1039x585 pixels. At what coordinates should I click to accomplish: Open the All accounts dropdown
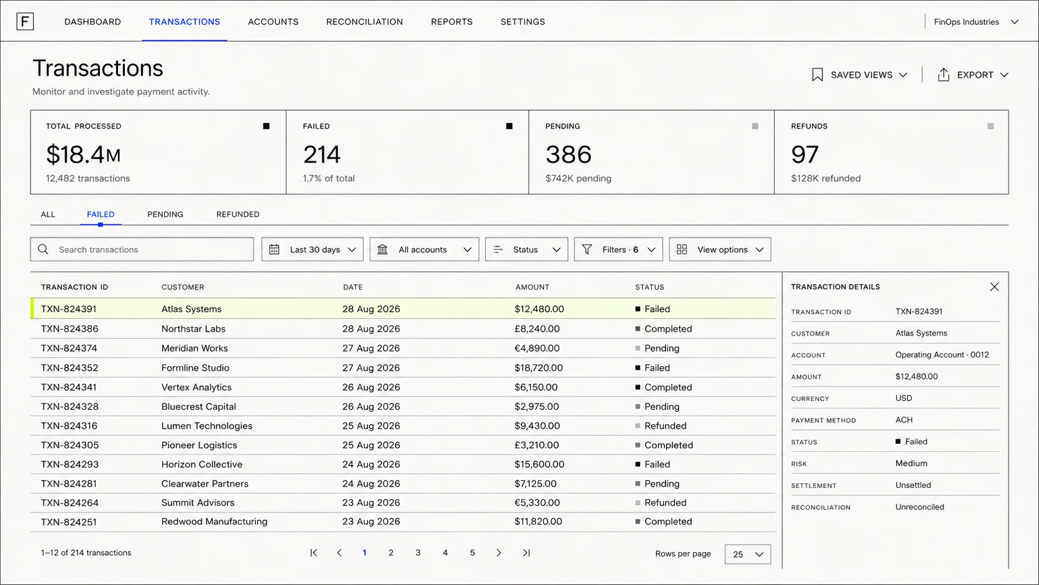(424, 249)
